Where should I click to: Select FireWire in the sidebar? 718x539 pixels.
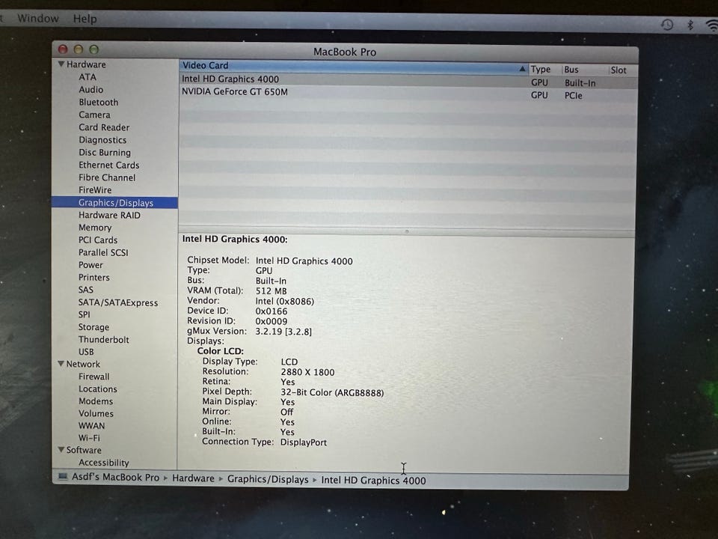point(95,189)
